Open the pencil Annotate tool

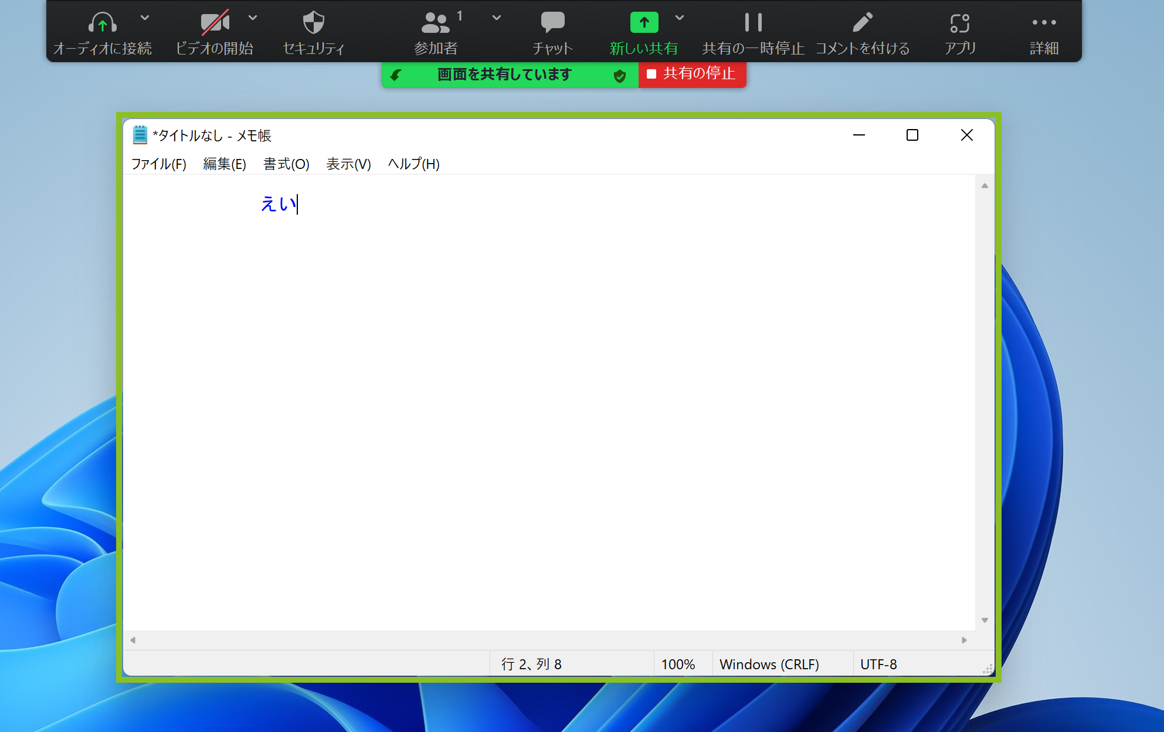pos(862,23)
